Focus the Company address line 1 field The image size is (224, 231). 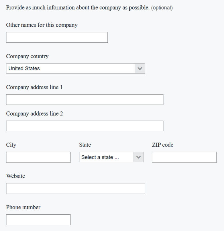[x=85, y=99]
